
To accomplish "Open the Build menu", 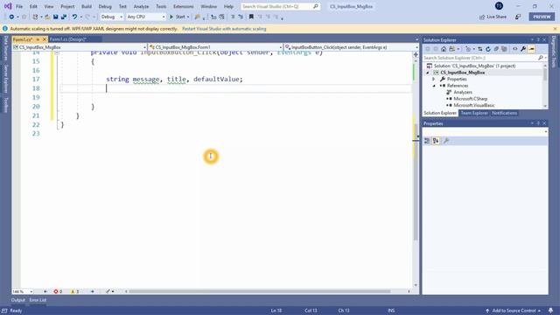I will point(87,6).
